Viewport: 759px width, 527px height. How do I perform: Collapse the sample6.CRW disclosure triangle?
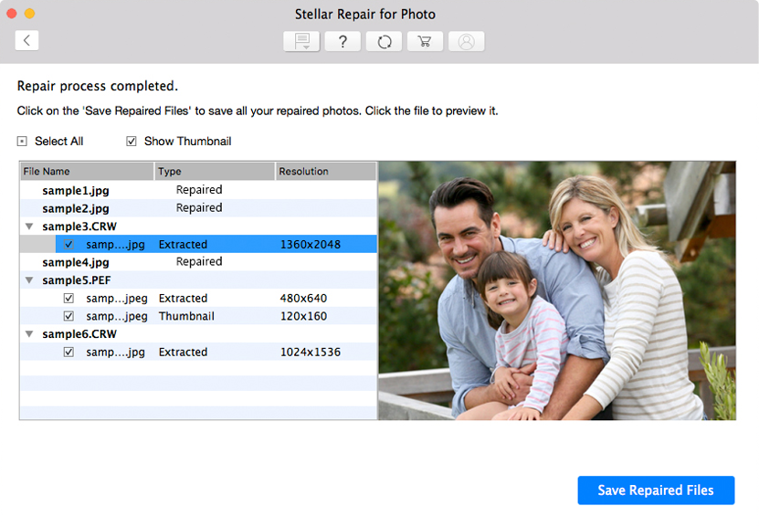point(29,334)
